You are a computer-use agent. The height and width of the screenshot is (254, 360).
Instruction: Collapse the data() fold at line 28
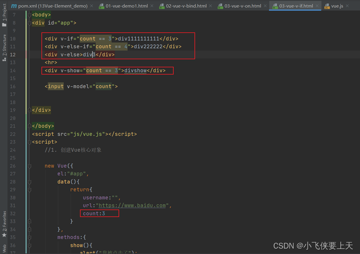coord(30,182)
